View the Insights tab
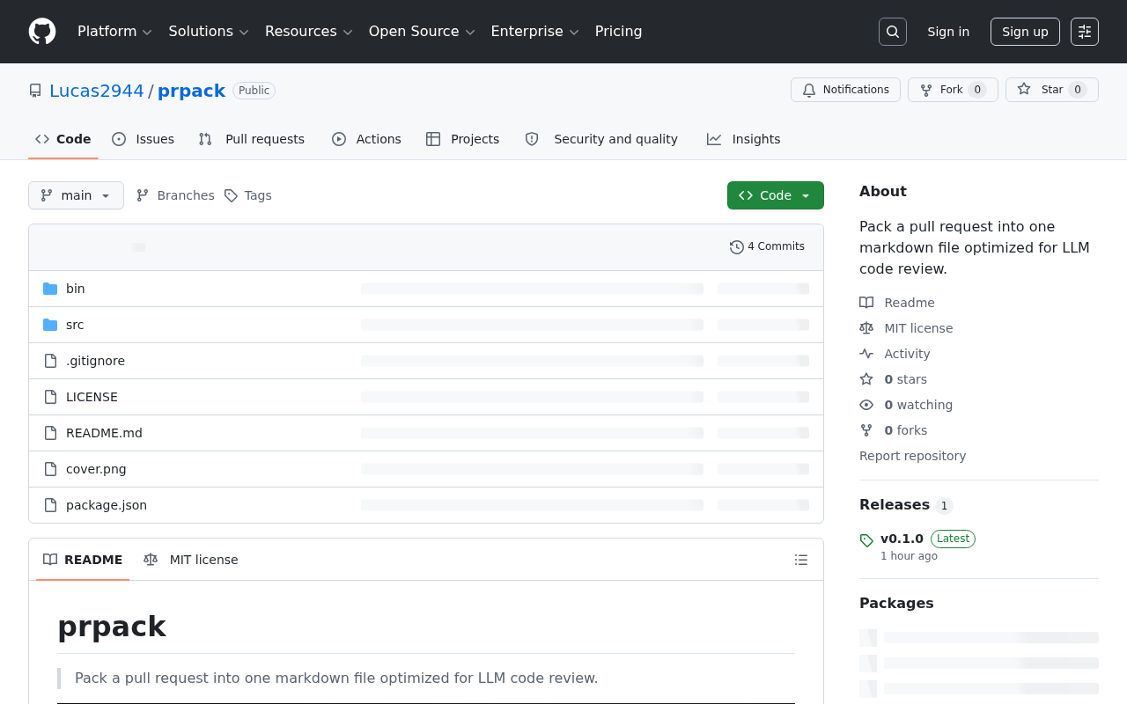The image size is (1127, 704). click(744, 139)
